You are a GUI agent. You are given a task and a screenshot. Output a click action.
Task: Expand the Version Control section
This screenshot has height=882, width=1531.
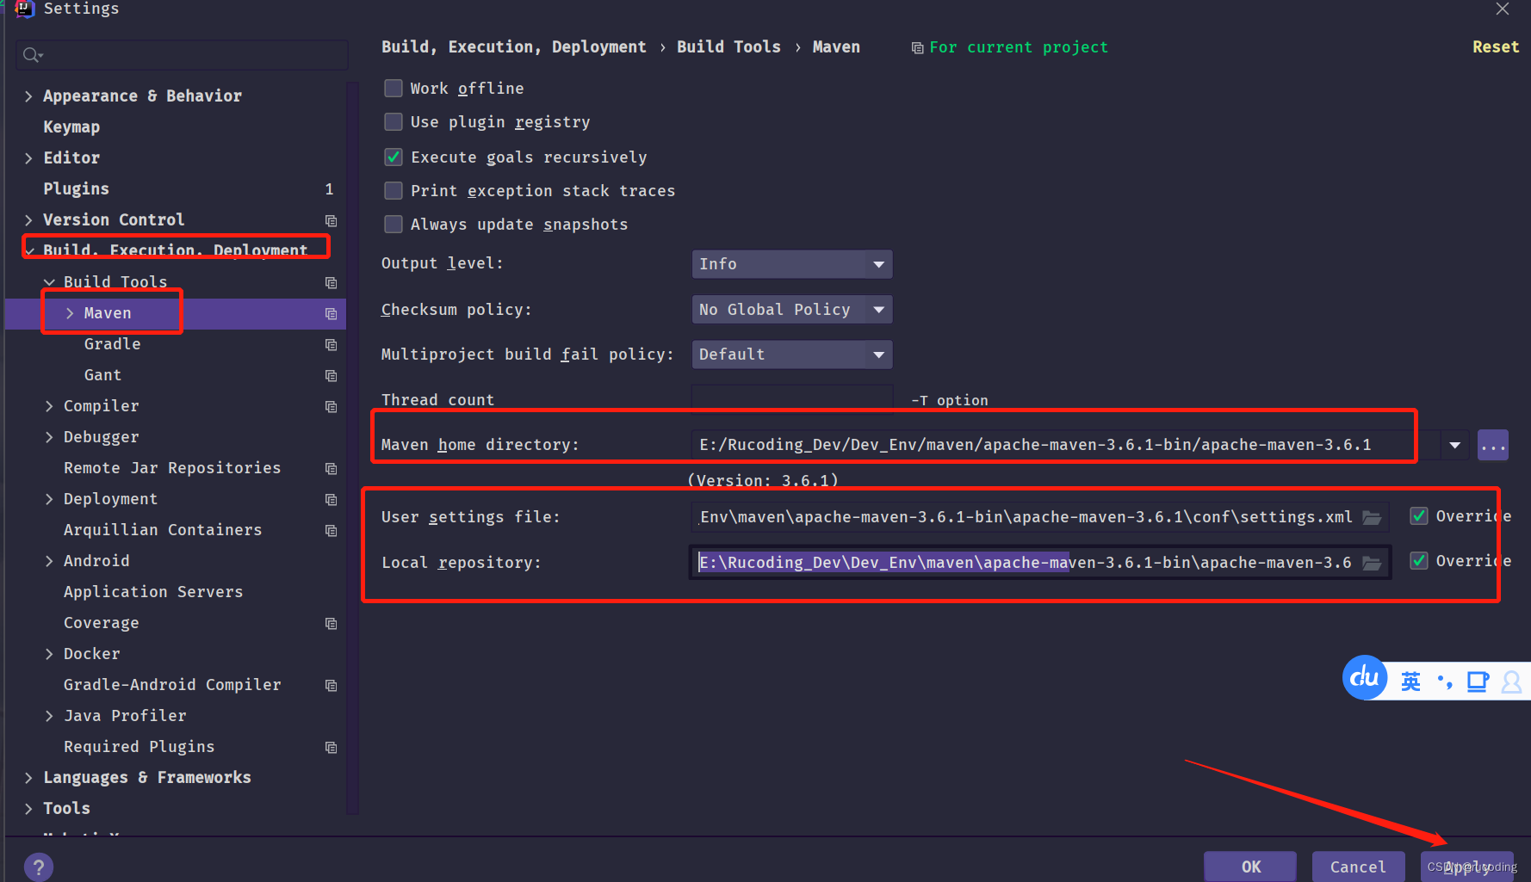28,220
